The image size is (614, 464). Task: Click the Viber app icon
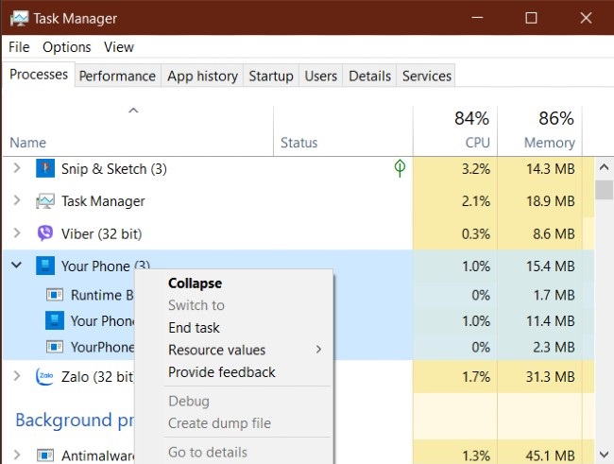45,233
